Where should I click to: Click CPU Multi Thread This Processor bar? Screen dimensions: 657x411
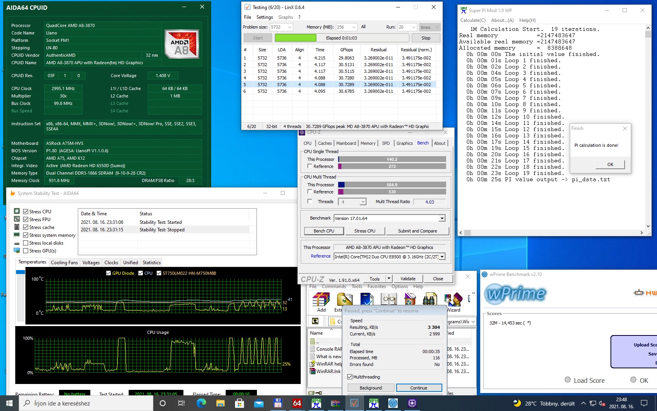(392, 185)
